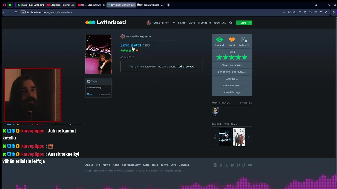Open the extensions cube icon

(334, 12)
